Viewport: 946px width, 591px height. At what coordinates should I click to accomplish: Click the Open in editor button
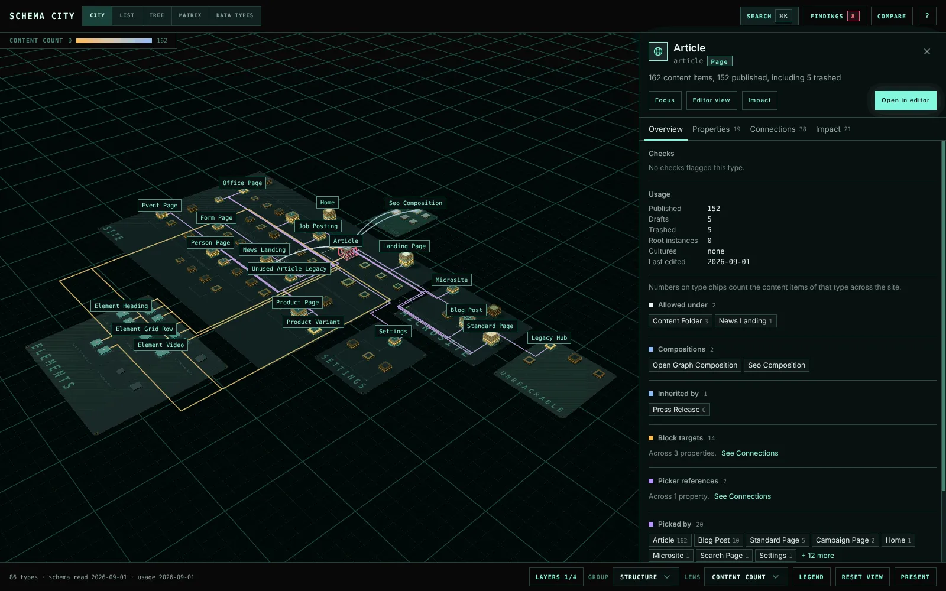905,100
